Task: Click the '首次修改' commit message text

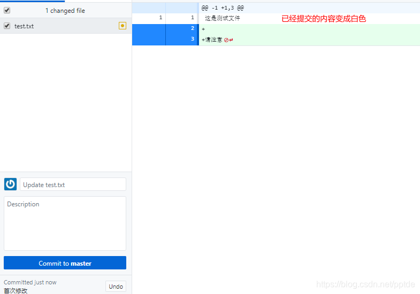Action: tap(16, 291)
